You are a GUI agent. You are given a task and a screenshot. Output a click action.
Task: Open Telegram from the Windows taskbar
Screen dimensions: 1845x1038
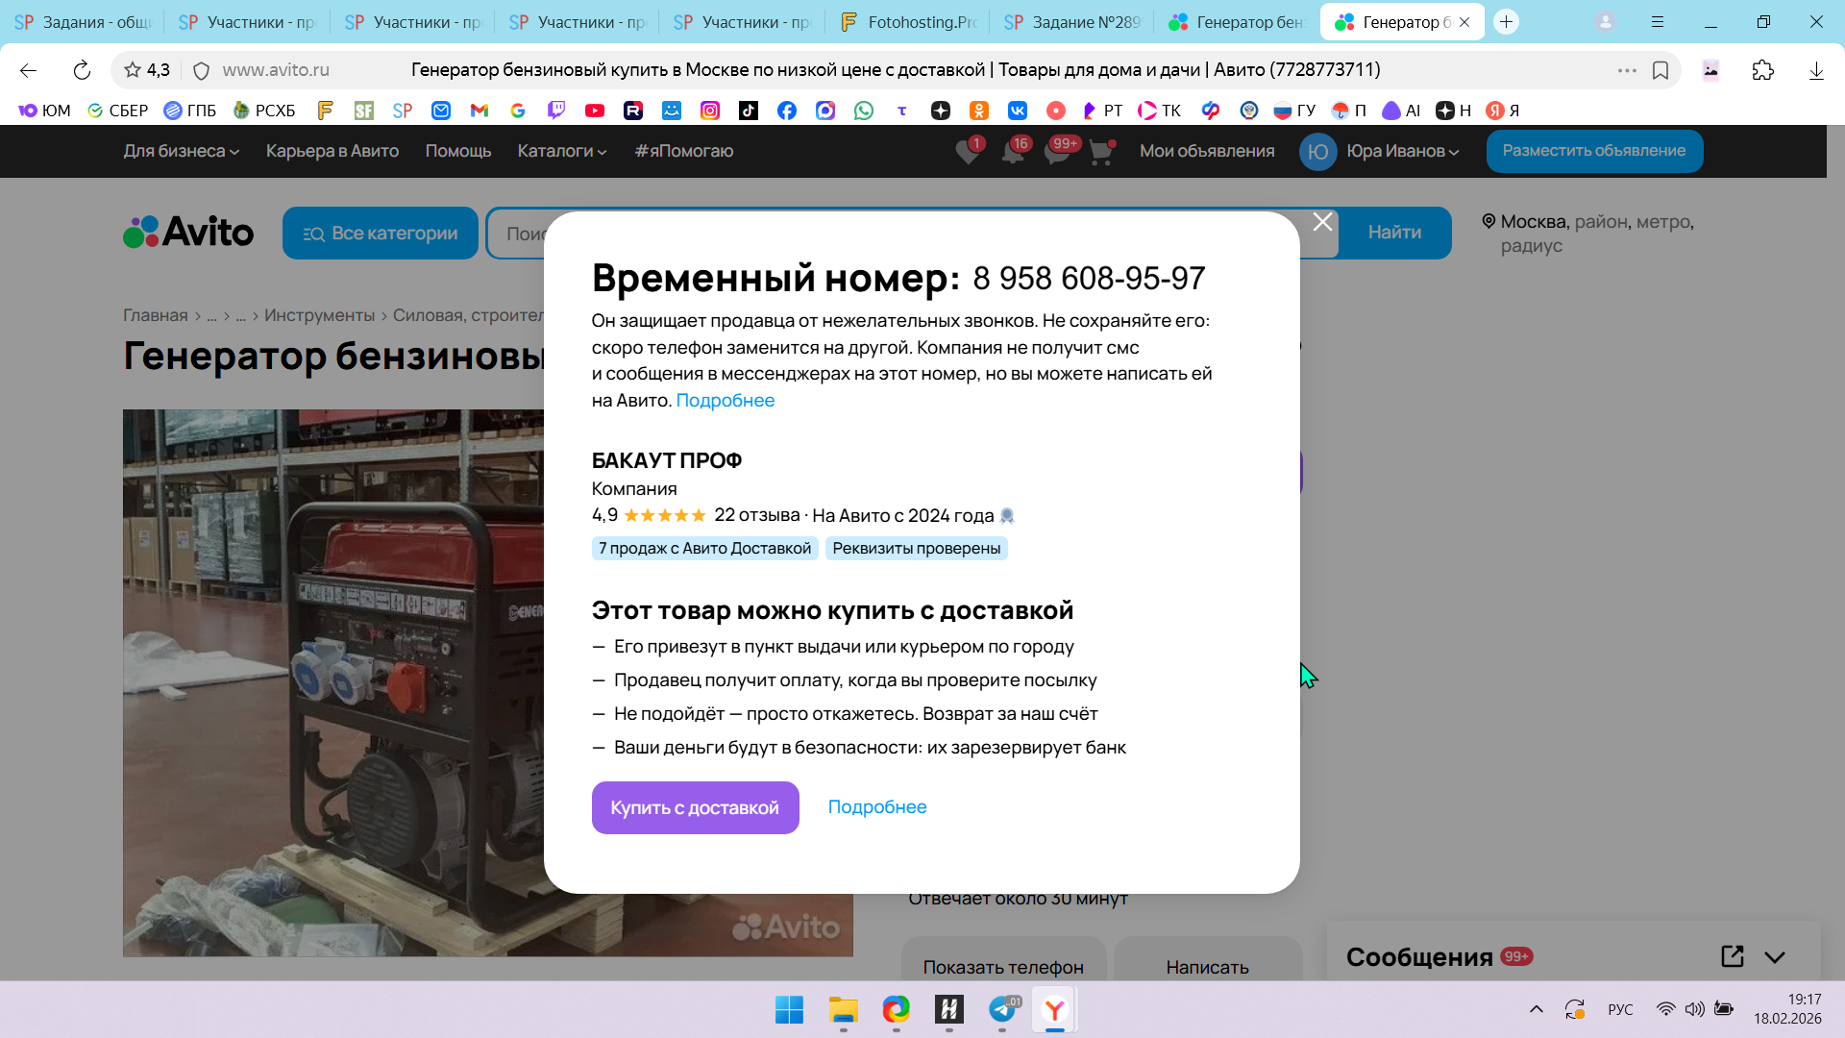point(1001,1009)
